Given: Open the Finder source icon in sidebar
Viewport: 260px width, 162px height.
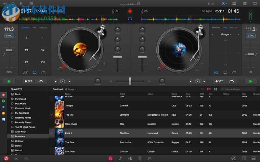Looking at the screenshot, I should [3, 119].
